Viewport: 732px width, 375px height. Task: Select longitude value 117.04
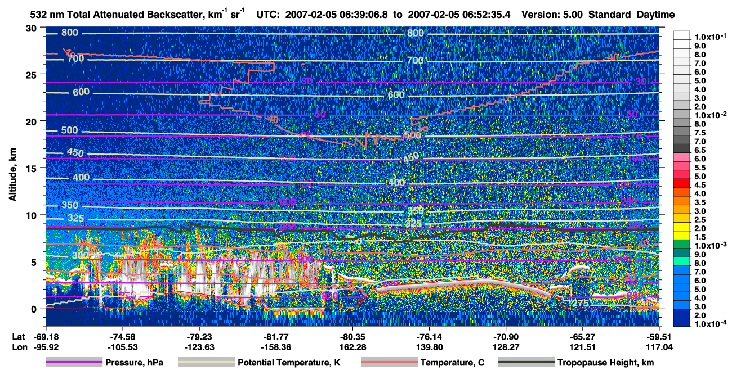pos(659,347)
